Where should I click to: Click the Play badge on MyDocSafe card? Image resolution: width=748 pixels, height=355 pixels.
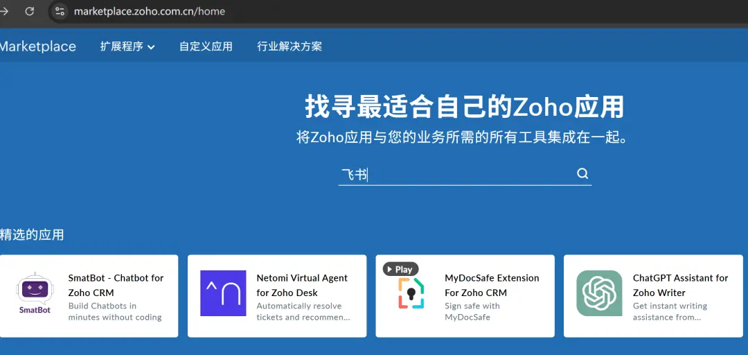coord(401,270)
